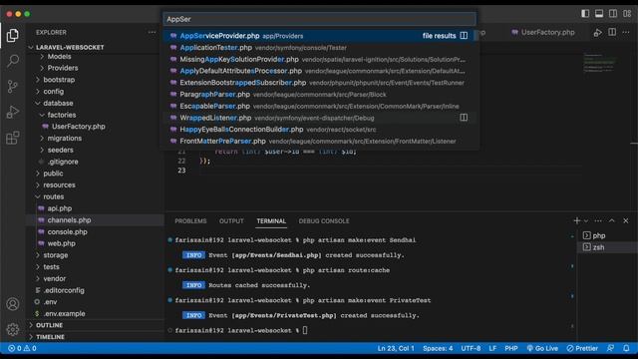Screen dimensions: 638x359
Task: Split the editor right icon
Action: pyautogui.click(x=612, y=32)
